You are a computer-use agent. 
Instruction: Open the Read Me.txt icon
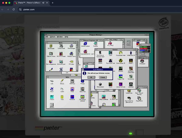[139, 99]
